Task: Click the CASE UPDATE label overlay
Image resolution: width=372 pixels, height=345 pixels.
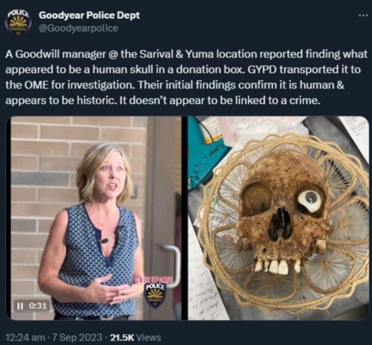Action: click(x=153, y=279)
